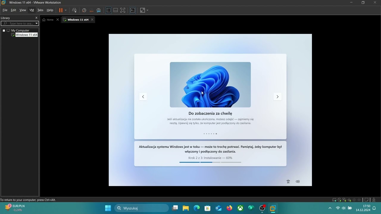This screenshot has width=381, height=214.
Task: Go to the next slide in the update carousel
Action: (277, 97)
